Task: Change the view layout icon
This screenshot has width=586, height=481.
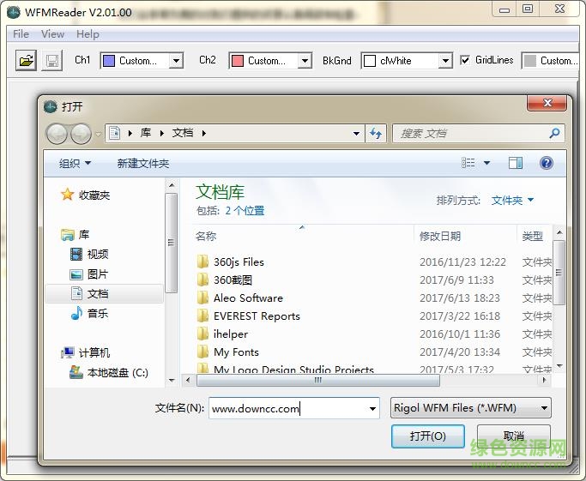Action: coord(468,163)
